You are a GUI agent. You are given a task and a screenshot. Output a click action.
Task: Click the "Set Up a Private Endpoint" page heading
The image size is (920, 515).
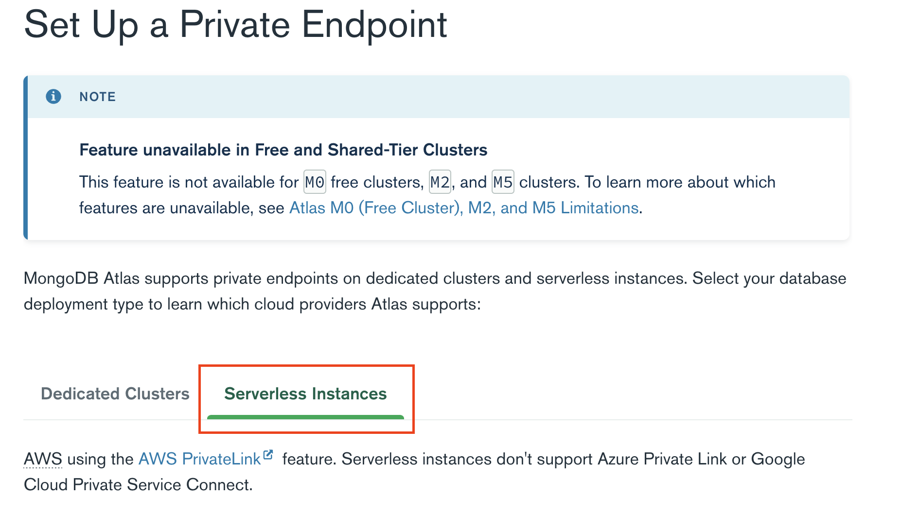(x=235, y=24)
